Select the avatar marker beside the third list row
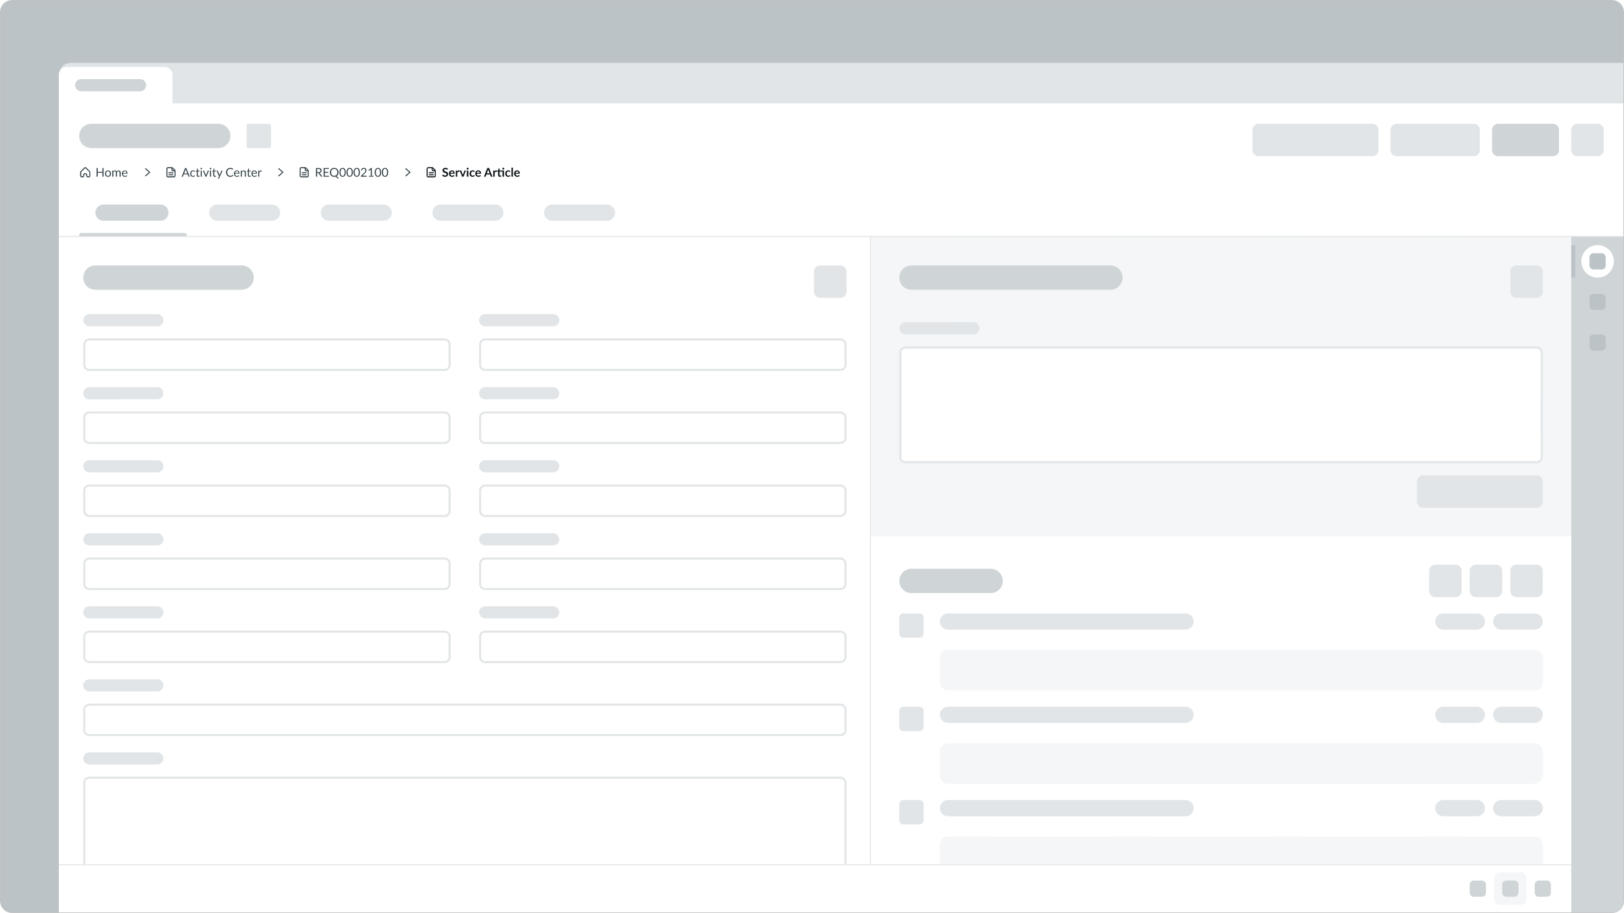The width and height of the screenshot is (1624, 913). tap(911, 812)
